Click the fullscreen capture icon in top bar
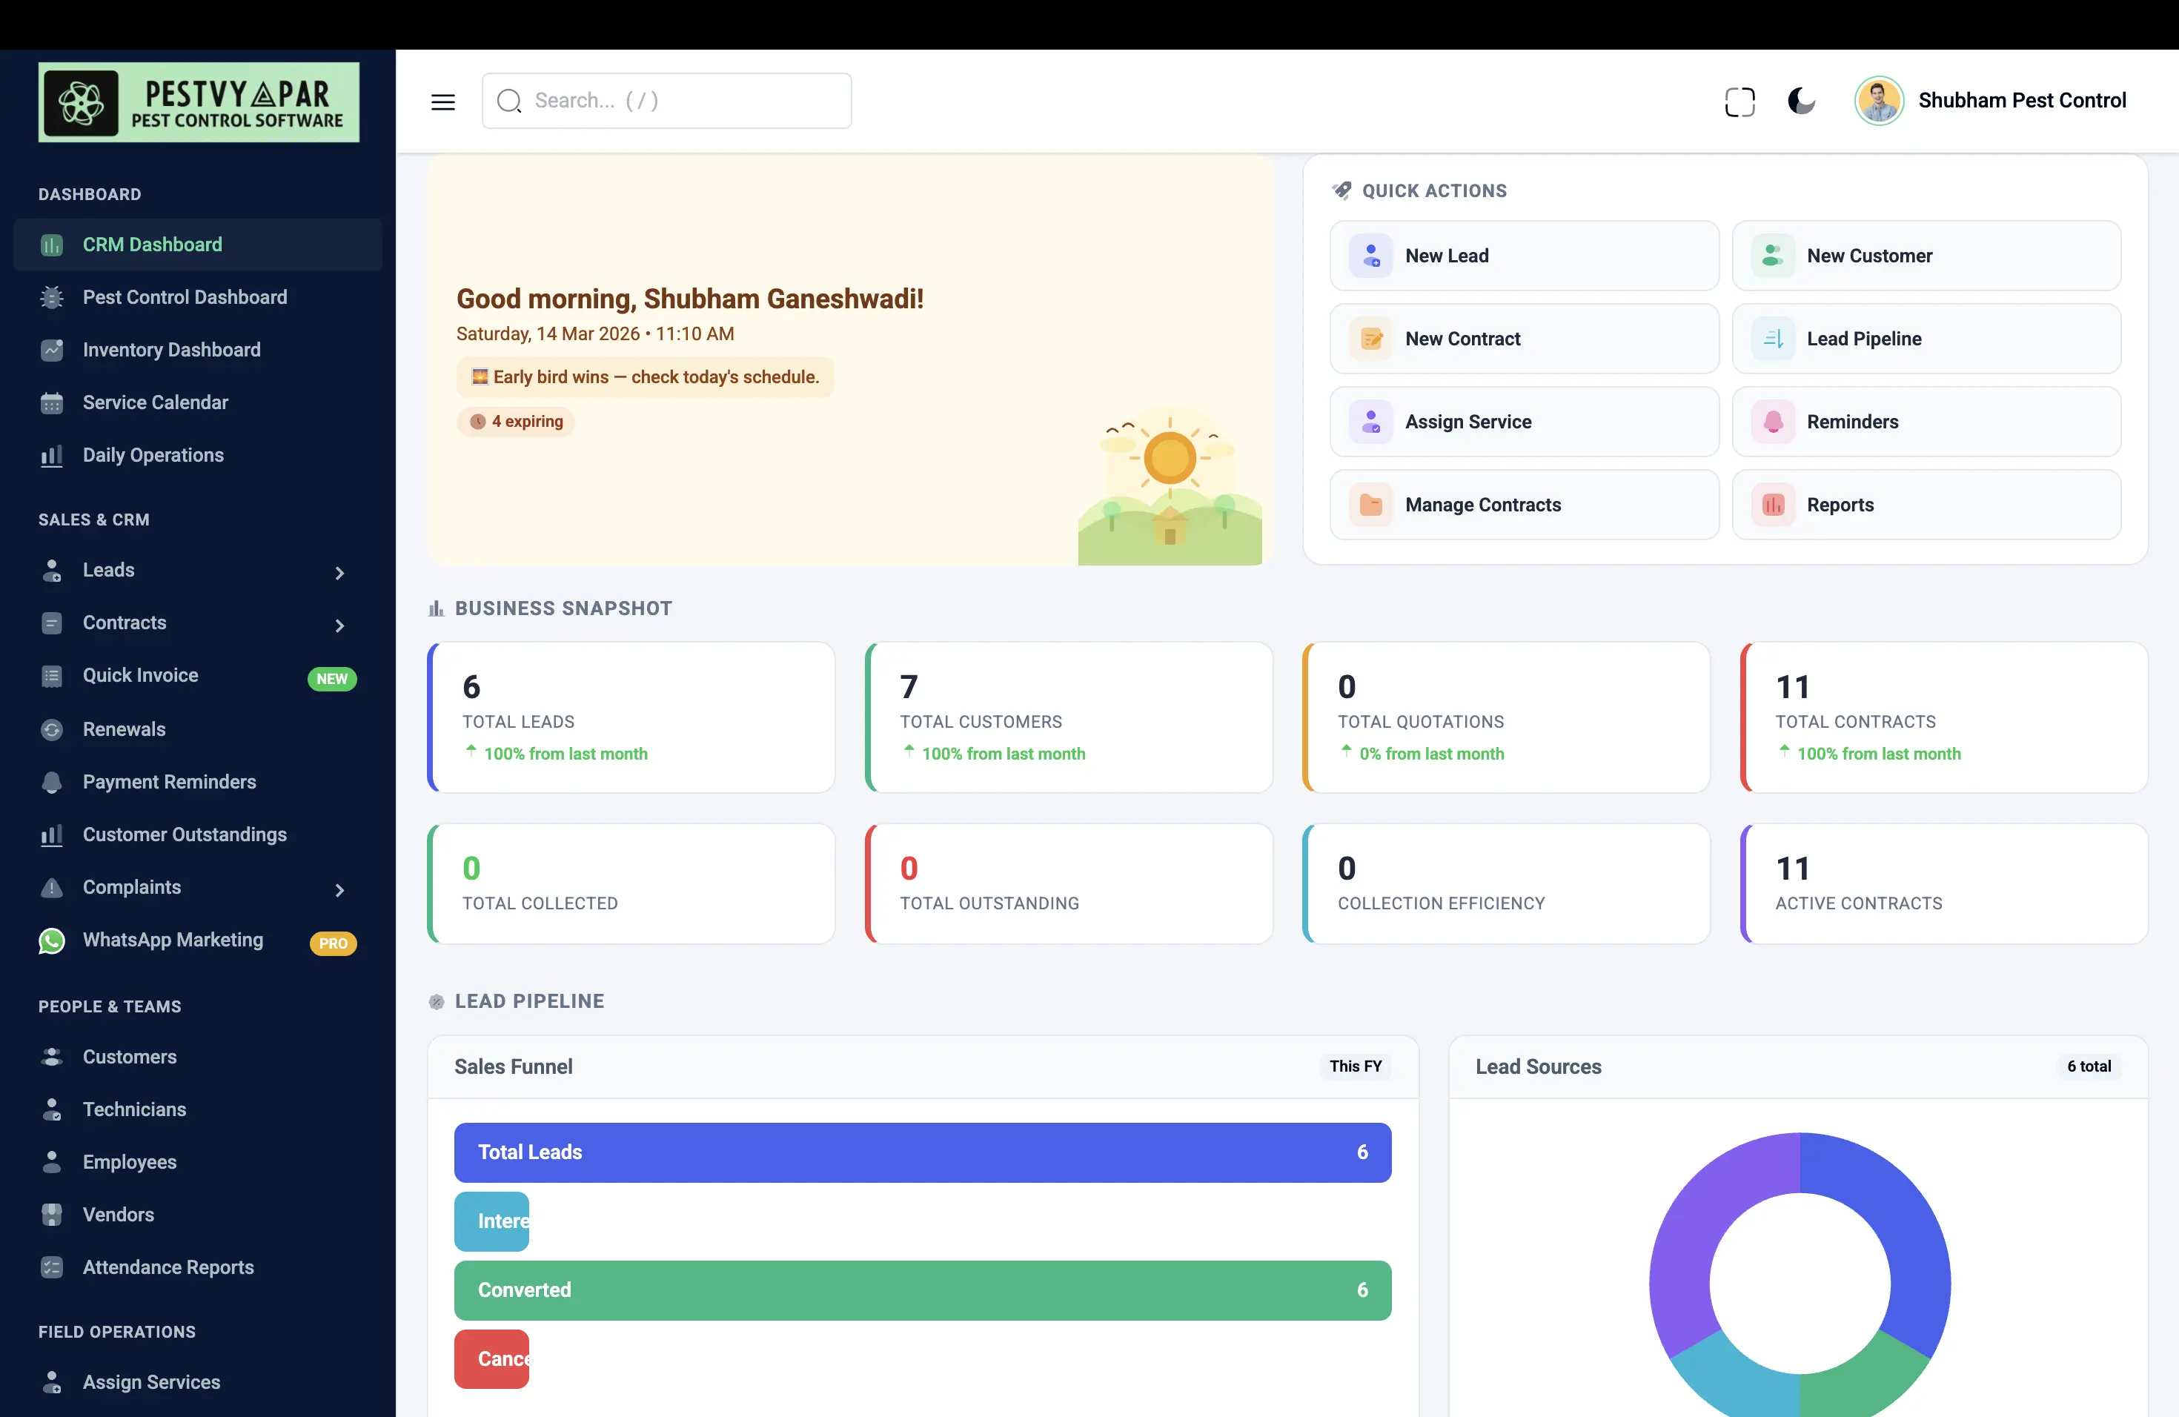The width and height of the screenshot is (2179, 1417). (1739, 102)
